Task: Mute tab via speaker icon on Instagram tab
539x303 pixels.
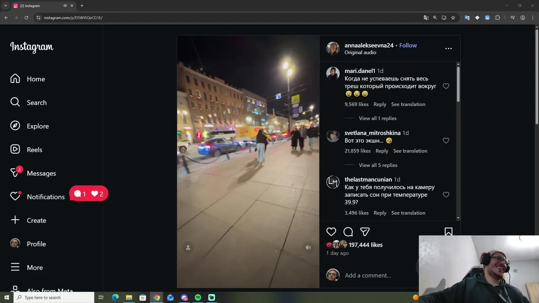Action: 65,6
